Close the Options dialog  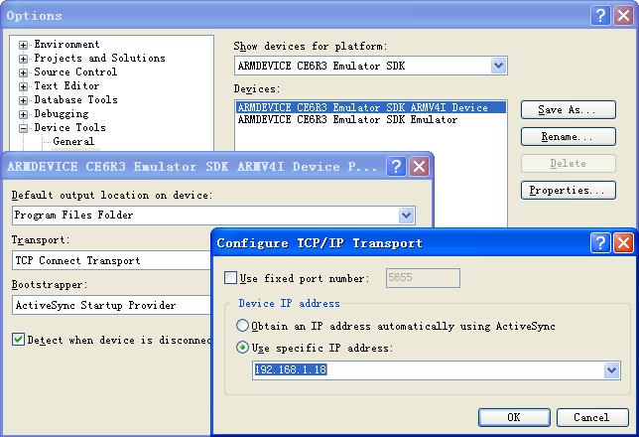[624, 16]
